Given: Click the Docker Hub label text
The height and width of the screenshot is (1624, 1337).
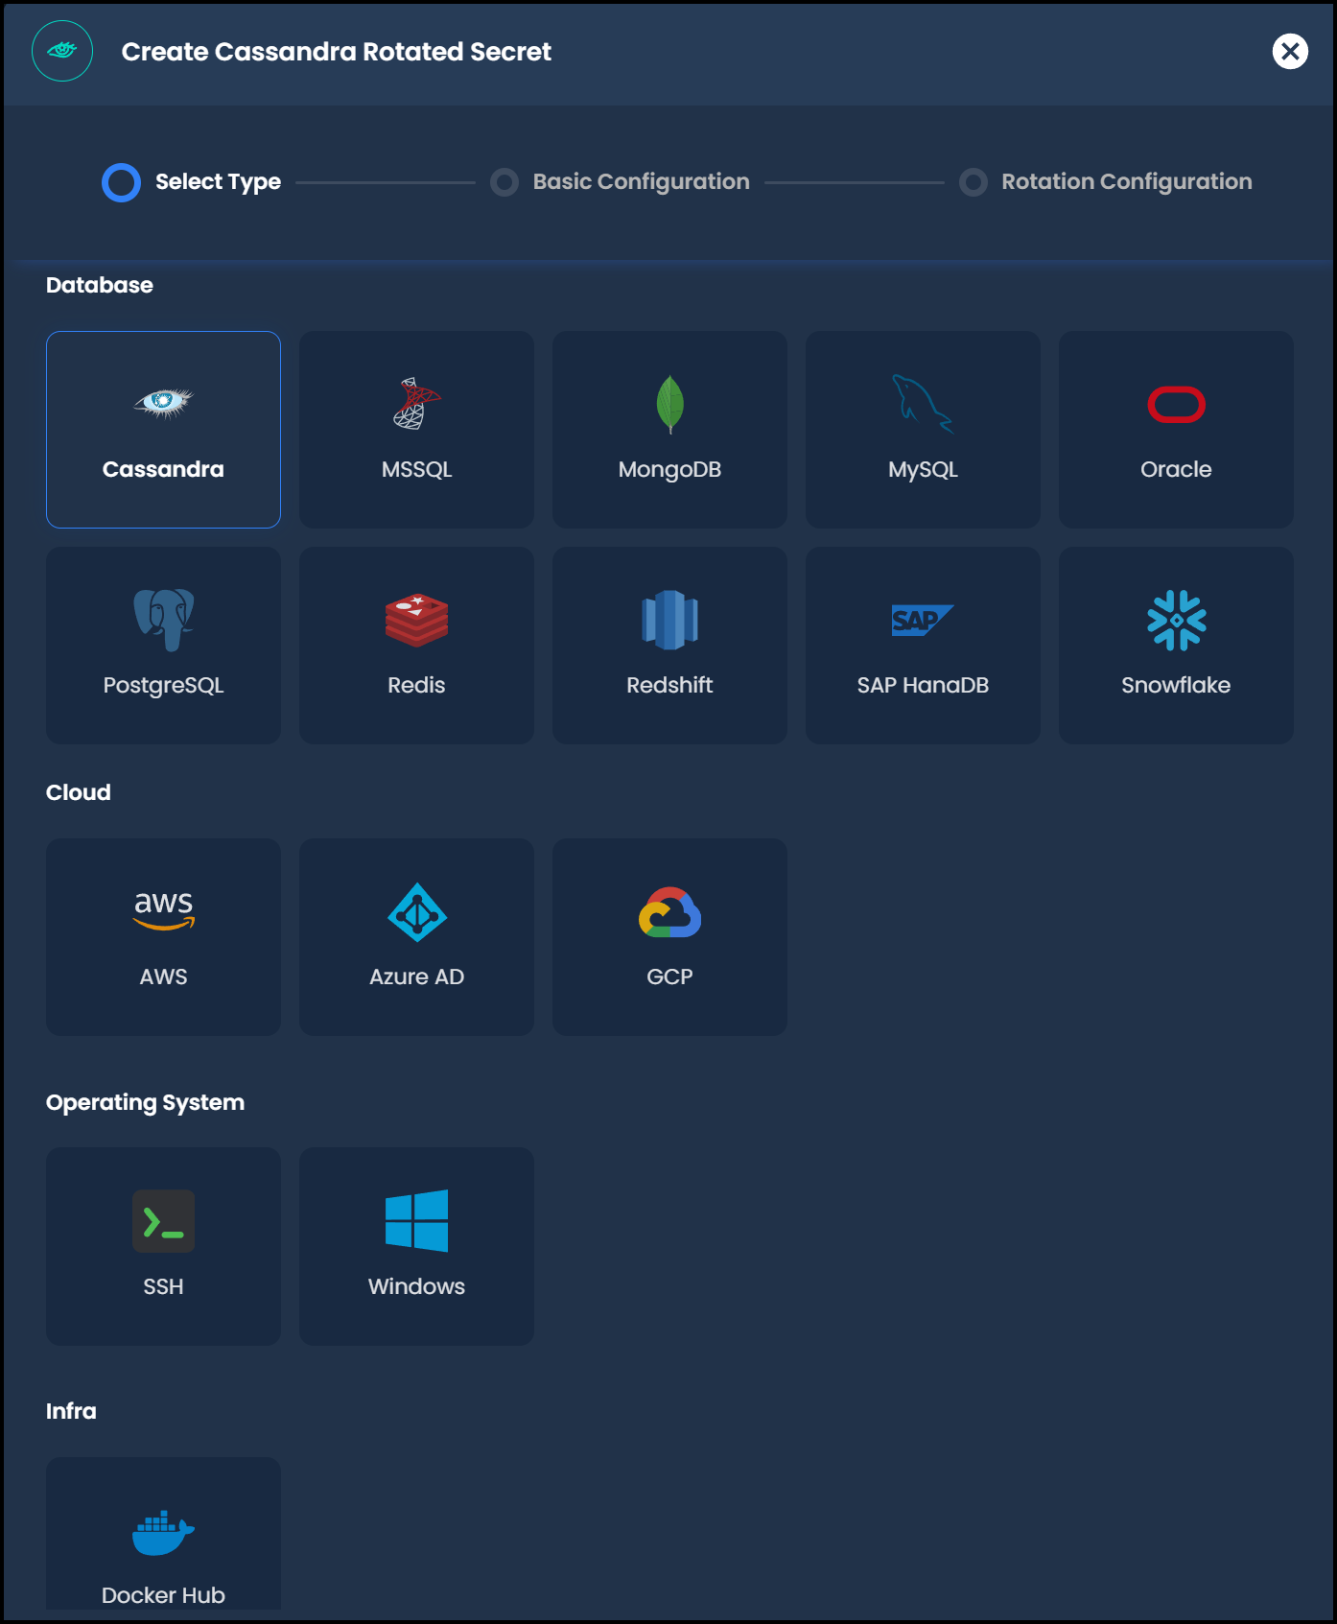Looking at the screenshot, I should pyautogui.click(x=164, y=1595).
